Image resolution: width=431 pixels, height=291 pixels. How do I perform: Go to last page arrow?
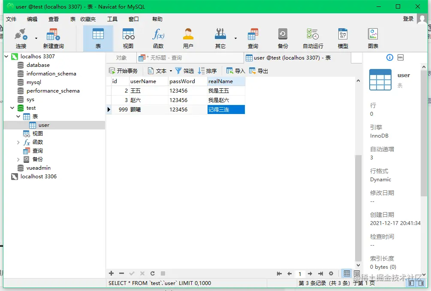(320, 274)
